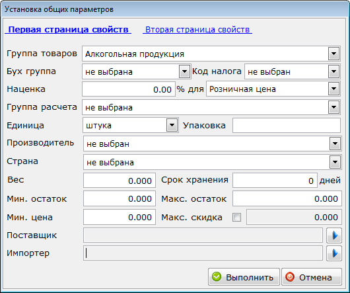Screen dimensions: 350x293
Task: Click the Наценка percent input field
Action: point(129,89)
